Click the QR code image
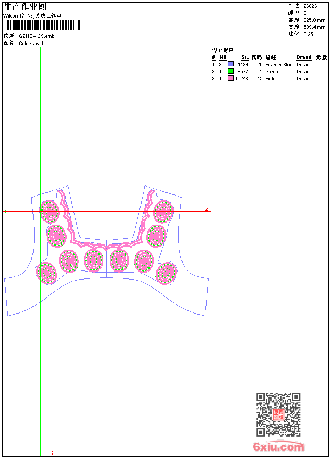The image size is (330, 457). pos(278,414)
